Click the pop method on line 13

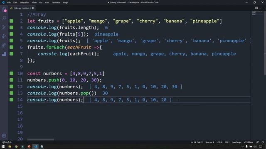(84, 93)
